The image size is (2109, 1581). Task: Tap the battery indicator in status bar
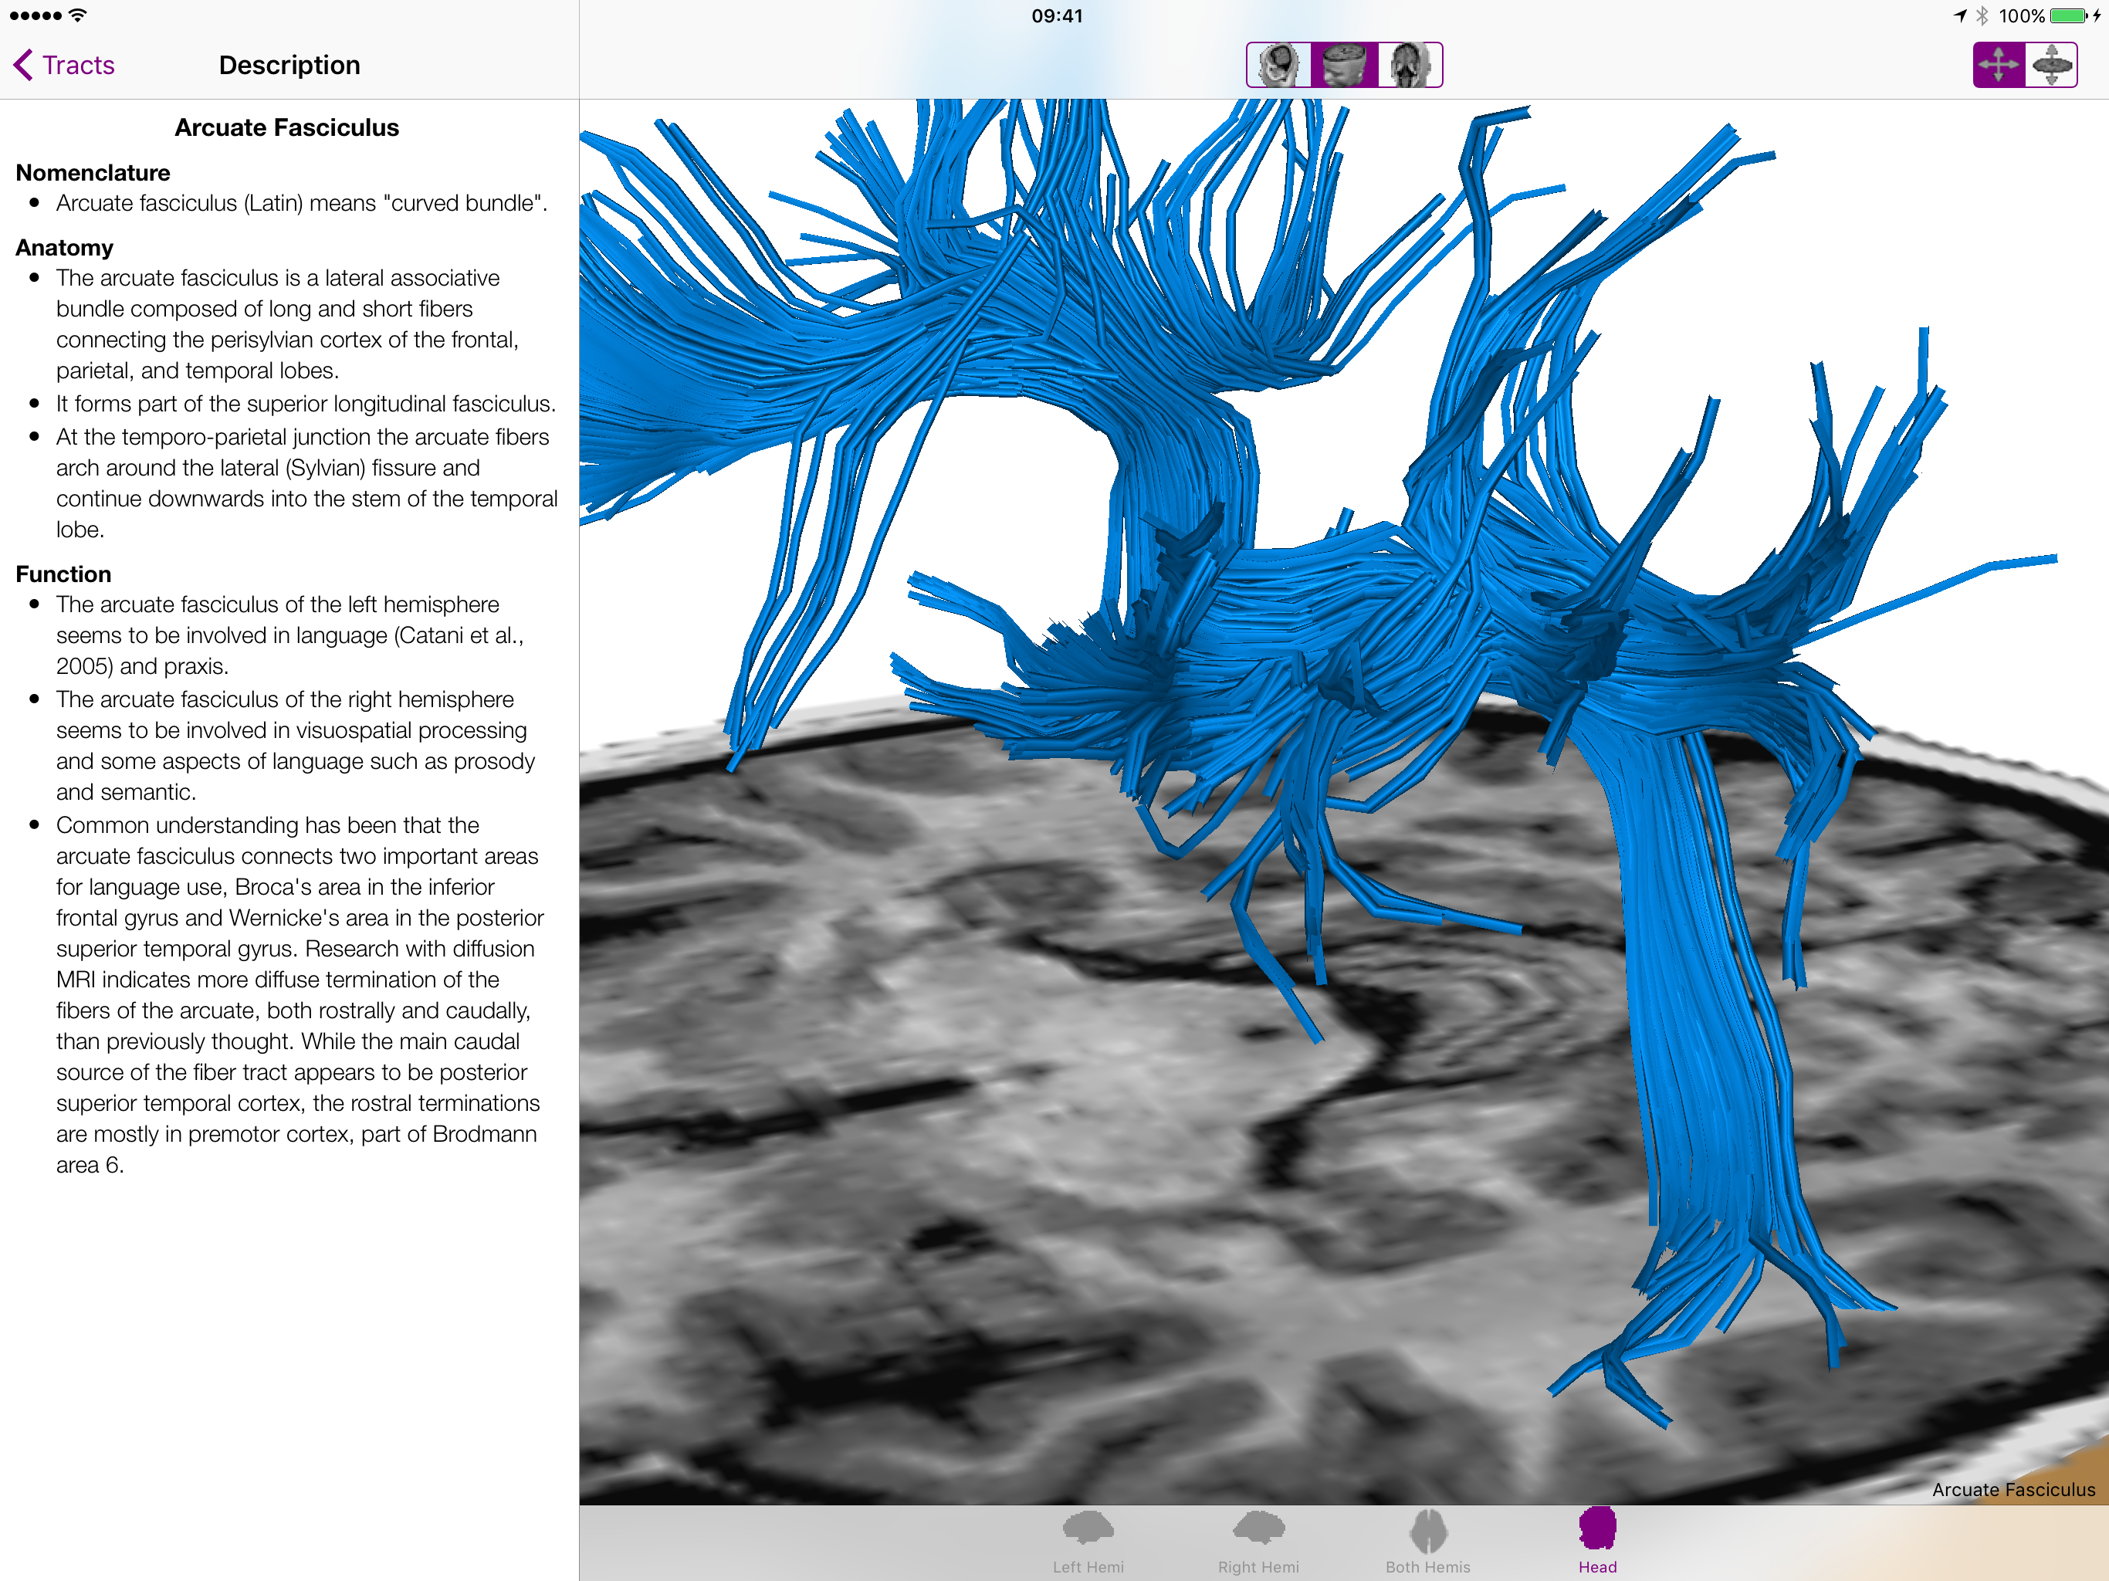point(2067,15)
